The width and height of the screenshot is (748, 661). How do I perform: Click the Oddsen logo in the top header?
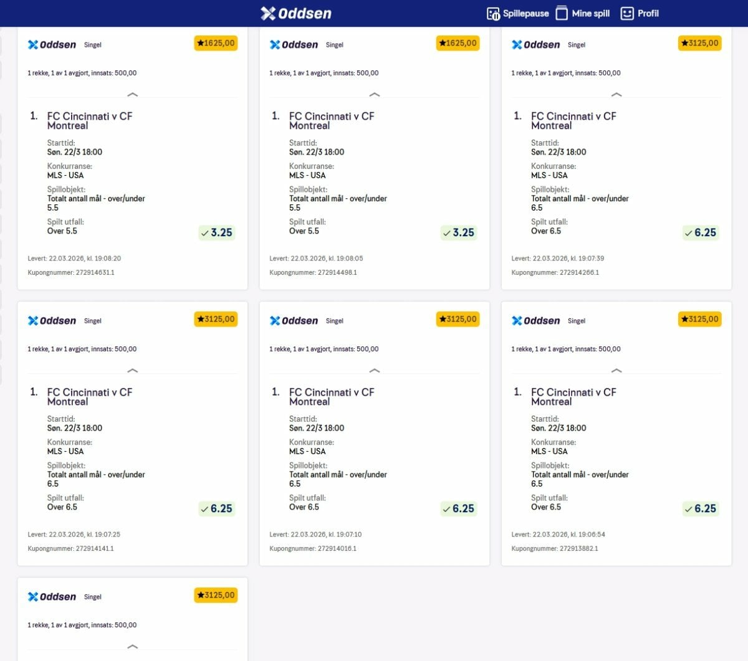click(x=296, y=13)
